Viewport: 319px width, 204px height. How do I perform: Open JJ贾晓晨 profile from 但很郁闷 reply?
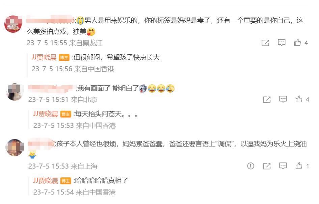coord(44,57)
